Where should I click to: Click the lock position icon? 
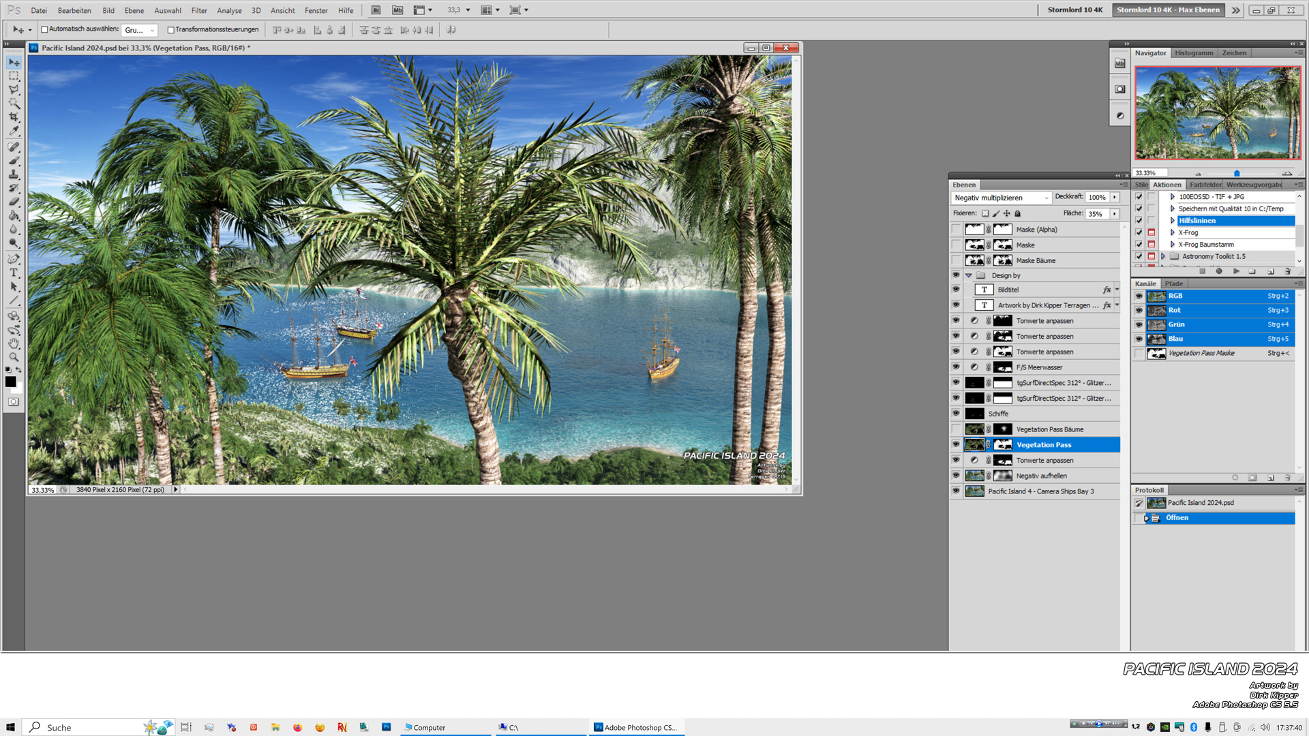pyautogui.click(x=1007, y=213)
